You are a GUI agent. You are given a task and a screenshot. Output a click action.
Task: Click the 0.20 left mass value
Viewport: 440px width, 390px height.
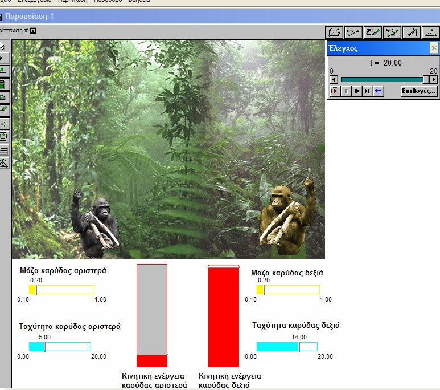pos(36,280)
